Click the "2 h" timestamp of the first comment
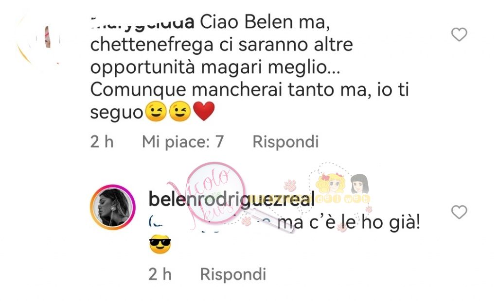 coord(102,141)
